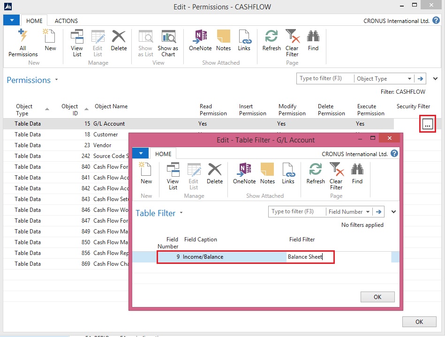Expand the Permissions title dropdown arrow
Screen dimensions: 445x337
[57, 80]
